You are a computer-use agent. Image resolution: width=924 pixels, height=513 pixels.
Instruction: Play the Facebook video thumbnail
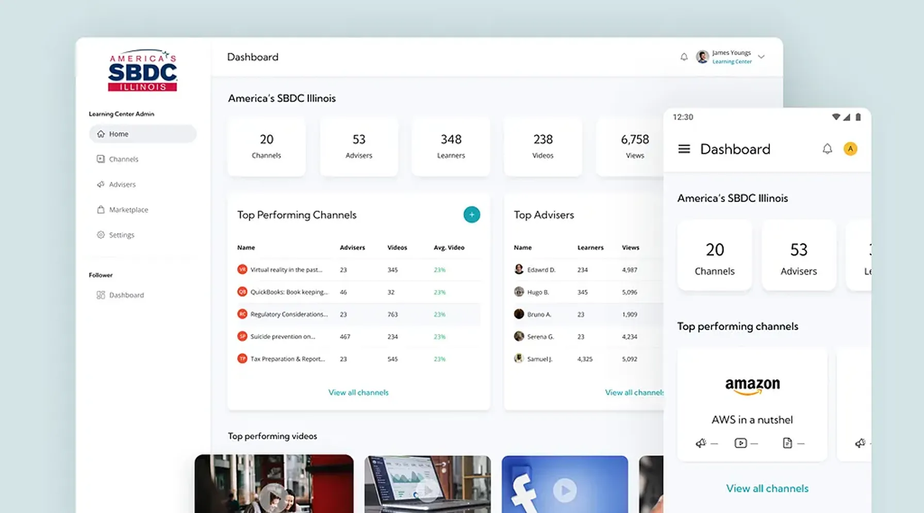[x=565, y=484]
